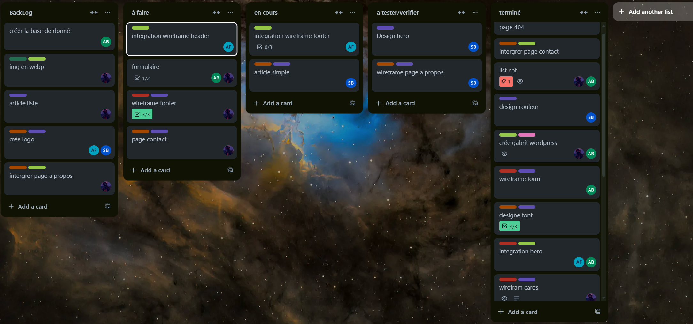Click 'Add another list' button

[x=646, y=12]
